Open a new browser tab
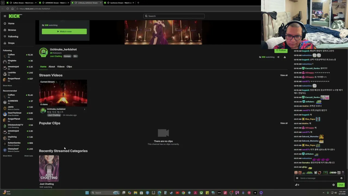 [x=138, y=3]
